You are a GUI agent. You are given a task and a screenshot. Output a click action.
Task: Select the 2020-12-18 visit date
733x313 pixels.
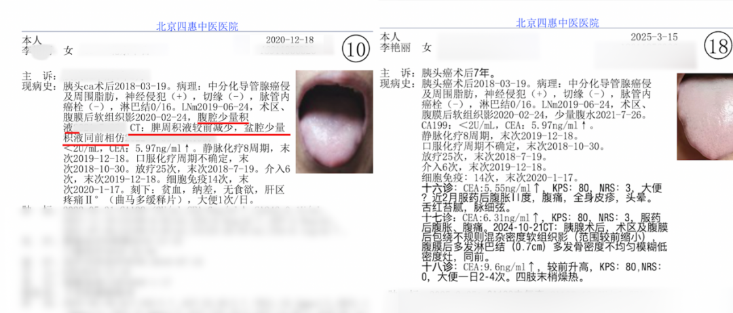[289, 40]
